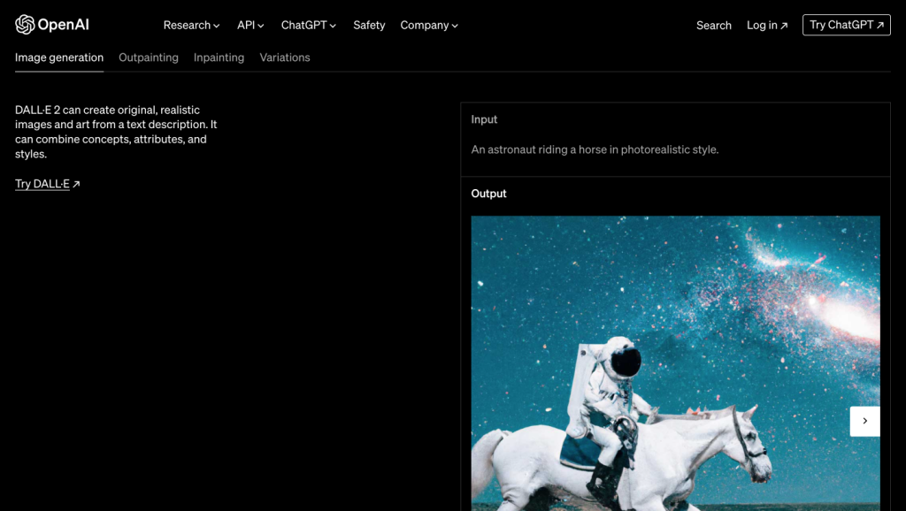Open the Search feature
The height and width of the screenshot is (511, 906).
click(x=713, y=25)
